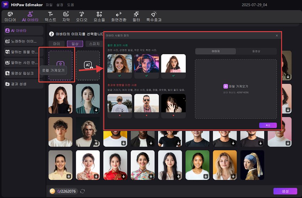Open the 요소들 elements panel
Viewport: 302px width, 198px height.
pos(99,17)
